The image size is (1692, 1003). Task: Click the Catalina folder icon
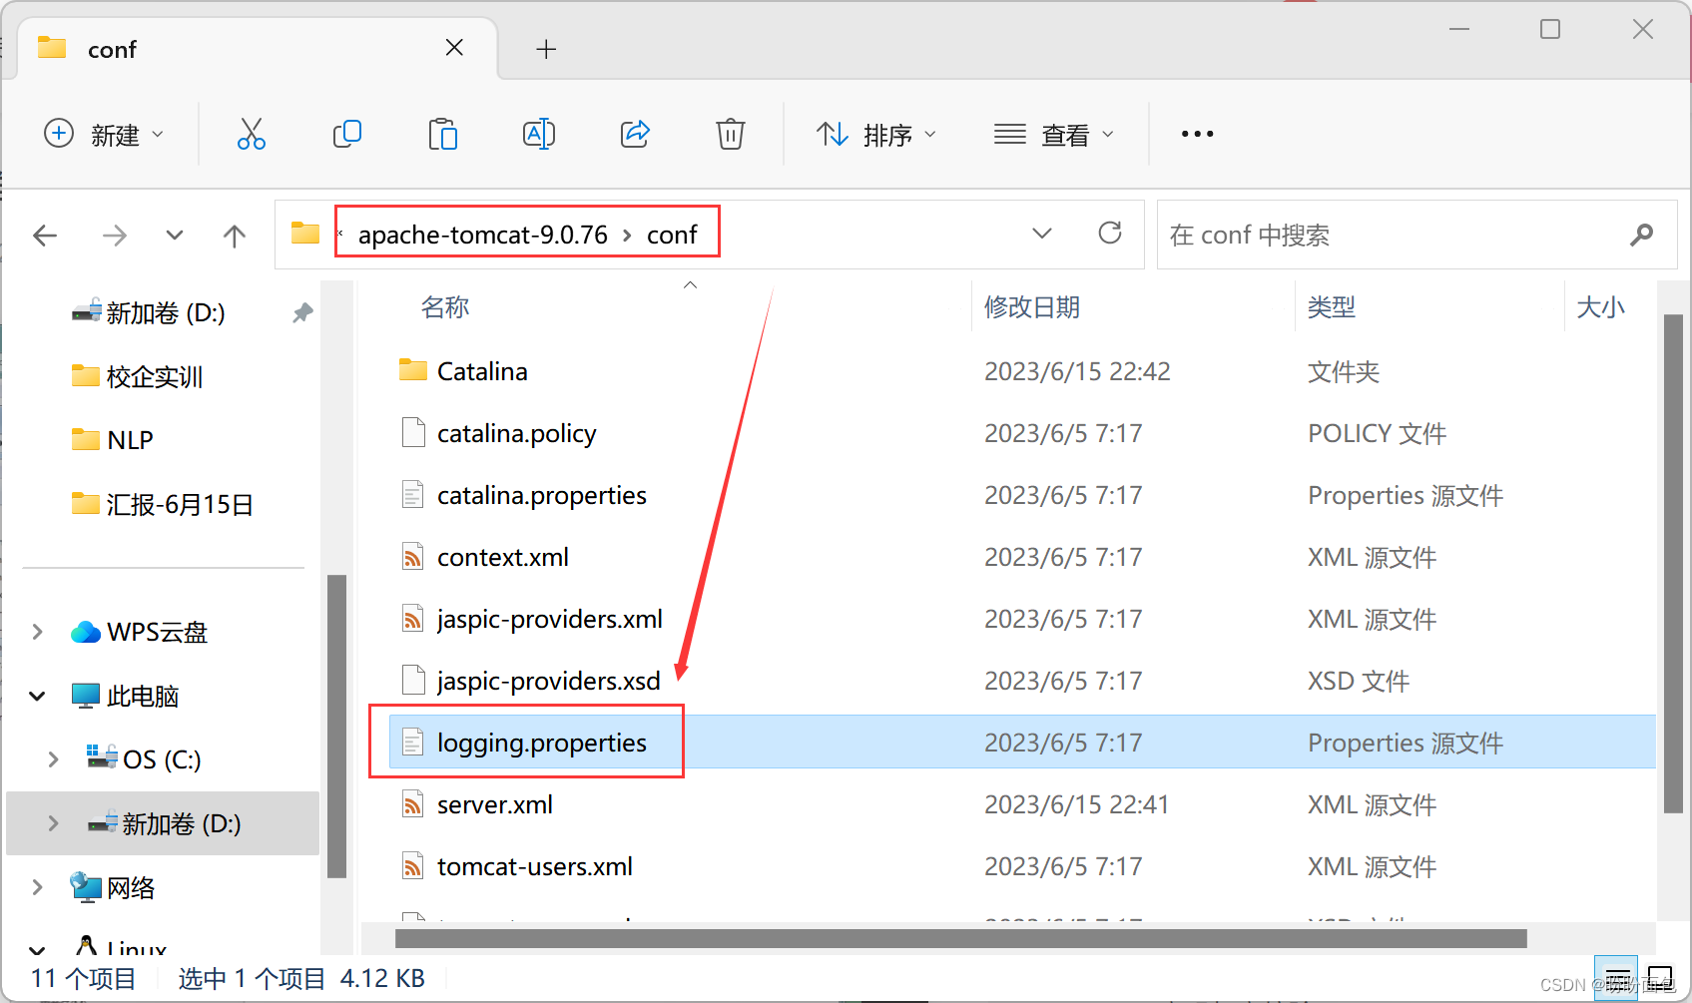(x=412, y=370)
